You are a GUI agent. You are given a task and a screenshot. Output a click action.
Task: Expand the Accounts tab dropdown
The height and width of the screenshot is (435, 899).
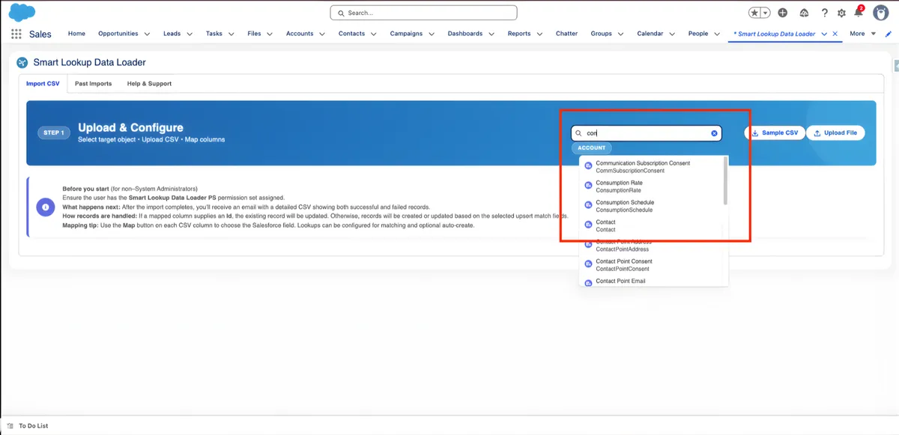coord(321,34)
